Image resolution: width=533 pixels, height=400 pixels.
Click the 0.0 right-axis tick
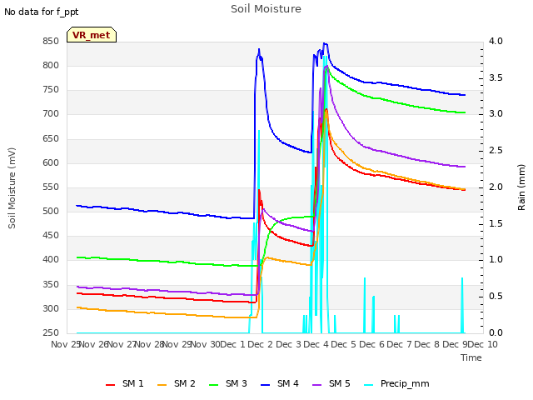496,332
